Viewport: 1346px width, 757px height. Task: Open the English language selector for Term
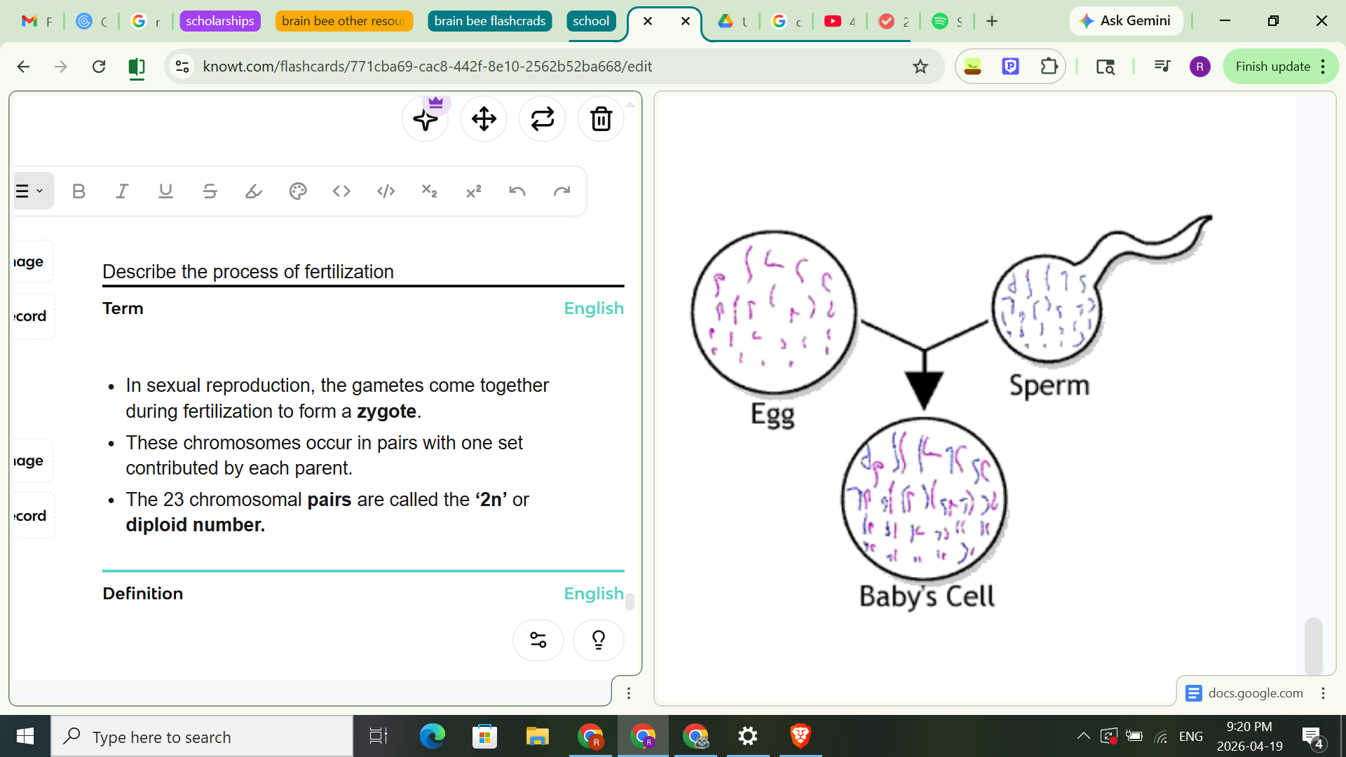click(593, 308)
